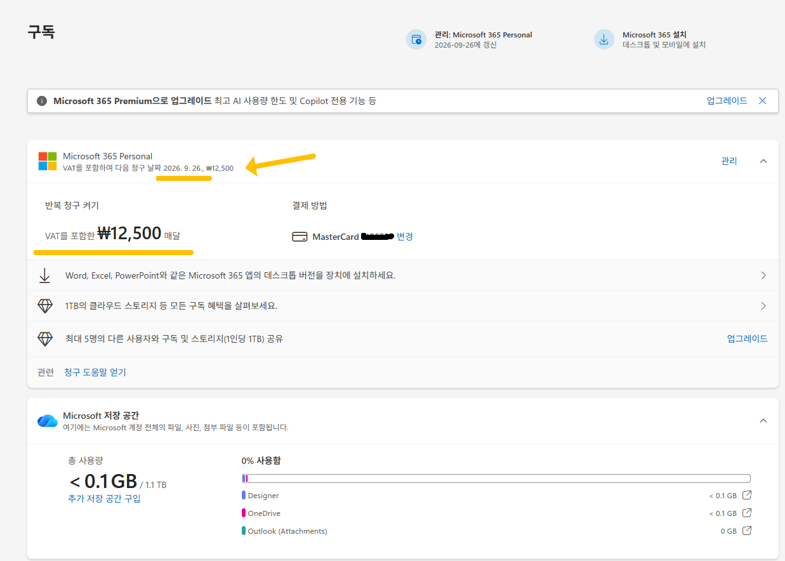
Task: Open OneDrive storage via its external link icon
Action: tap(747, 513)
